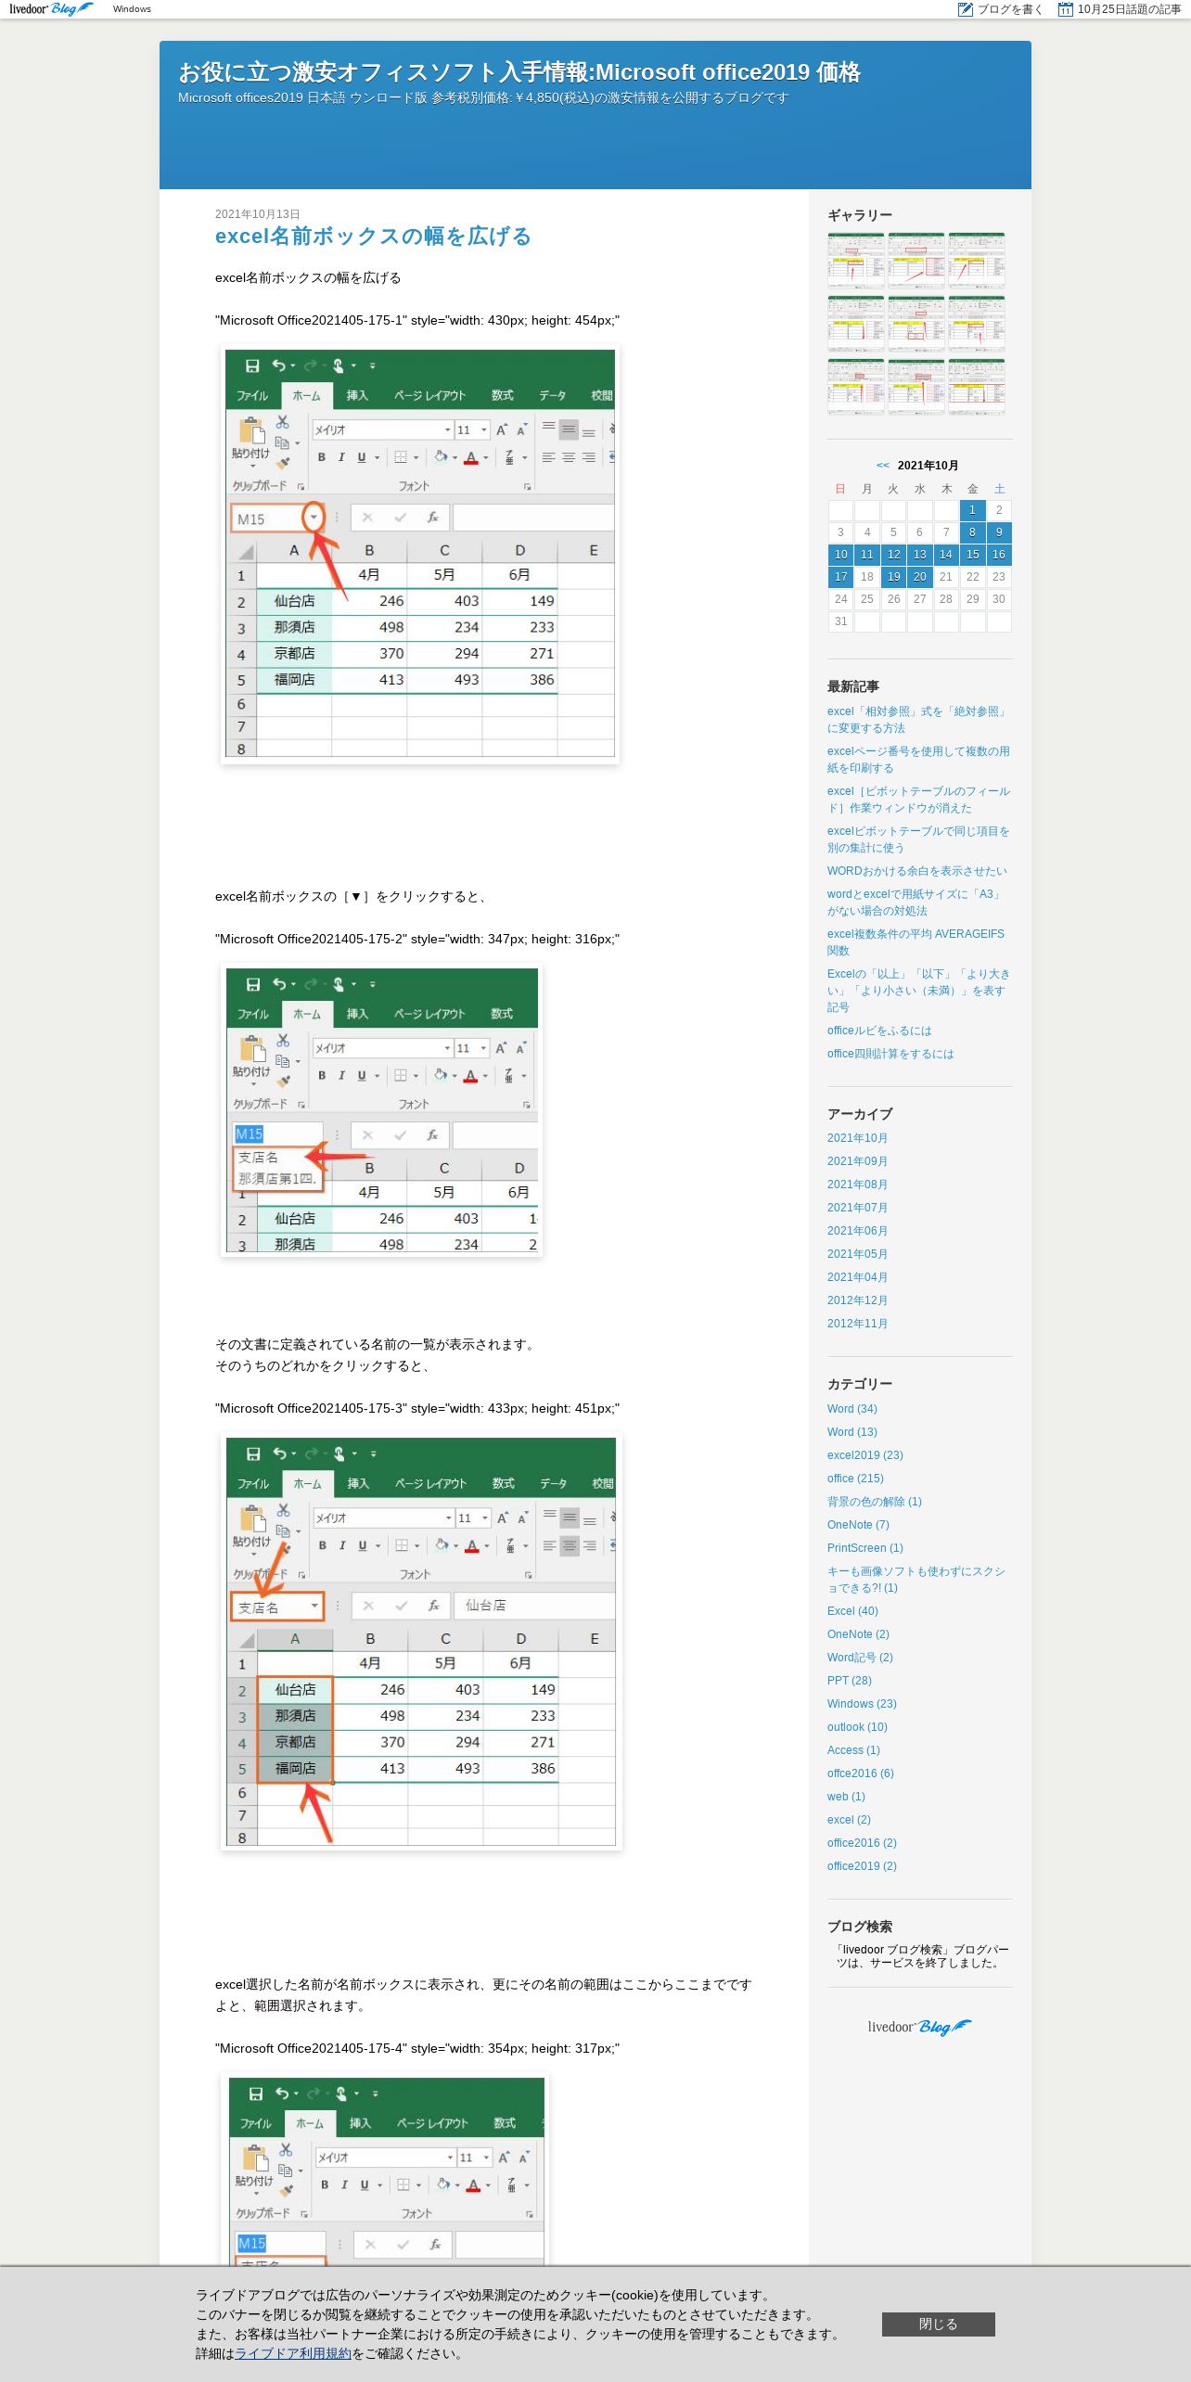Open the ライブドア利用規約 link in cookie banner

(292, 2353)
